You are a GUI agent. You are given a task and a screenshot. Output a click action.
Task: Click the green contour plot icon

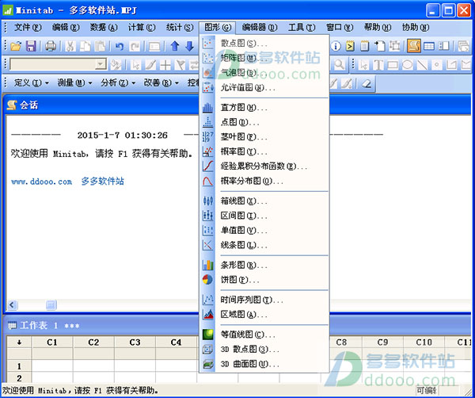click(207, 335)
